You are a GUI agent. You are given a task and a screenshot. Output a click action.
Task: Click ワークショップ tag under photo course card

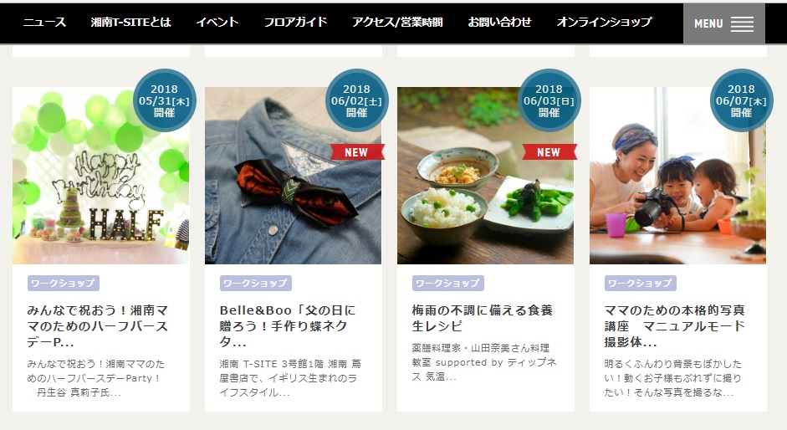point(640,284)
